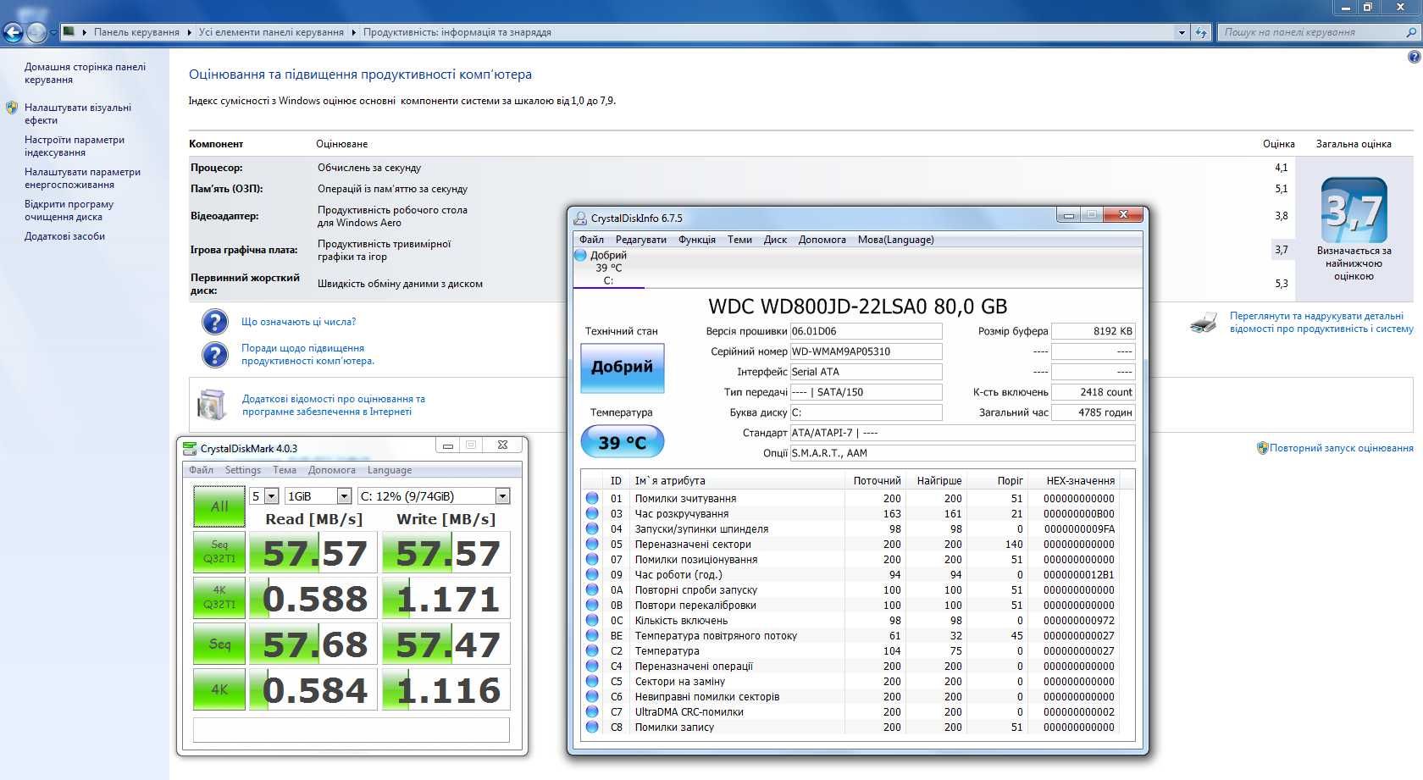Image resolution: width=1423 pixels, height=780 pixels.
Task: Click the Back navigation arrow button
Action: click(x=13, y=32)
